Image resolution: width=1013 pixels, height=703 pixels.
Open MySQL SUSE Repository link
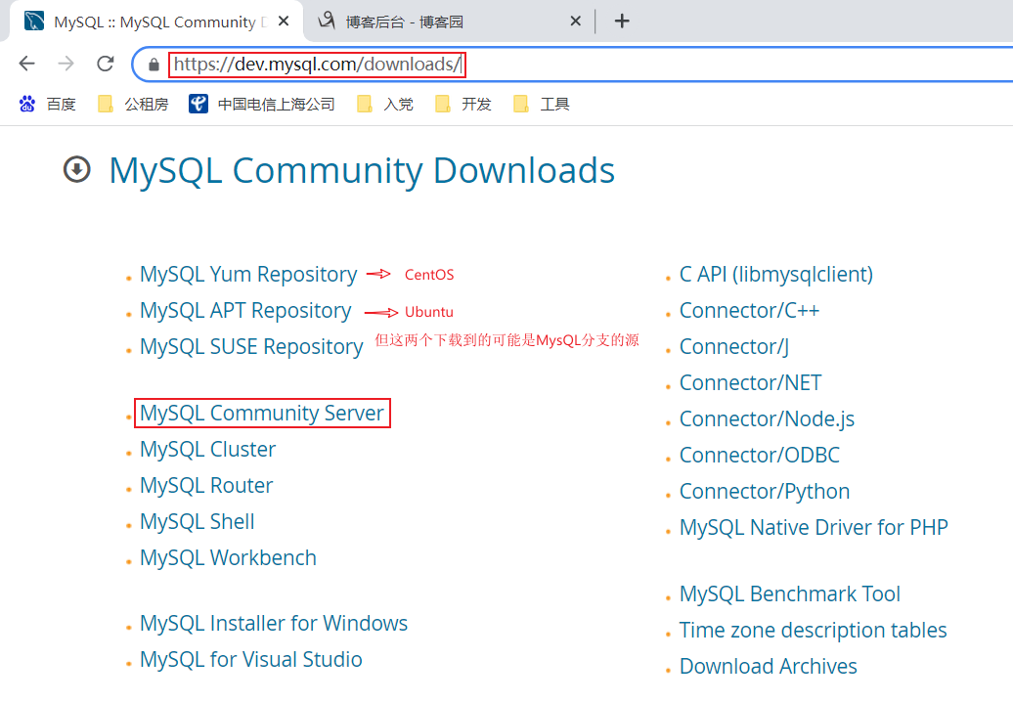pyautogui.click(x=251, y=347)
